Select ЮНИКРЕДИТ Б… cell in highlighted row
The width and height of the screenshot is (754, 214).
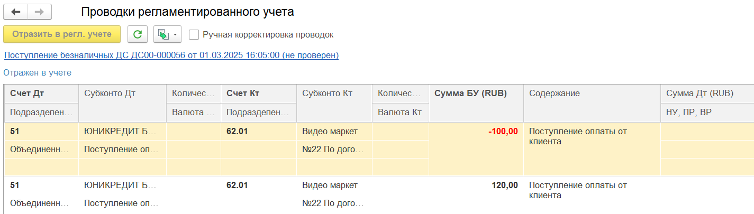point(123,132)
